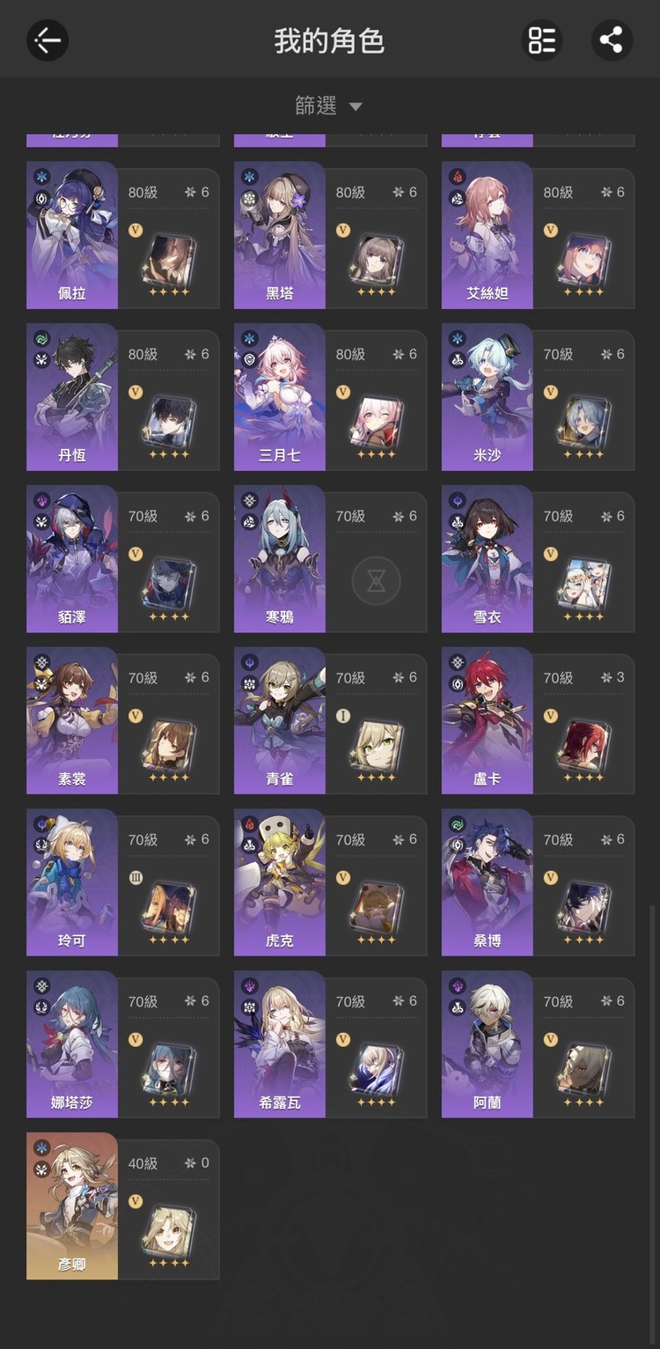The height and width of the screenshot is (1349, 660).
Task: Click the superimposition I badge on 青雀
Action: pos(343,716)
